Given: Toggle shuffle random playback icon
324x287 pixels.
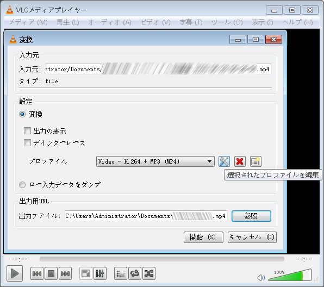Looking at the screenshot, I should [x=149, y=273].
